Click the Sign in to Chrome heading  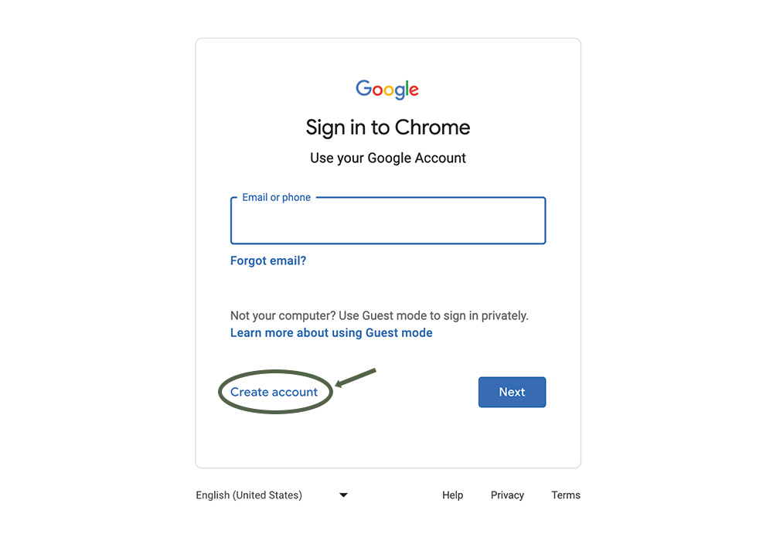[388, 128]
